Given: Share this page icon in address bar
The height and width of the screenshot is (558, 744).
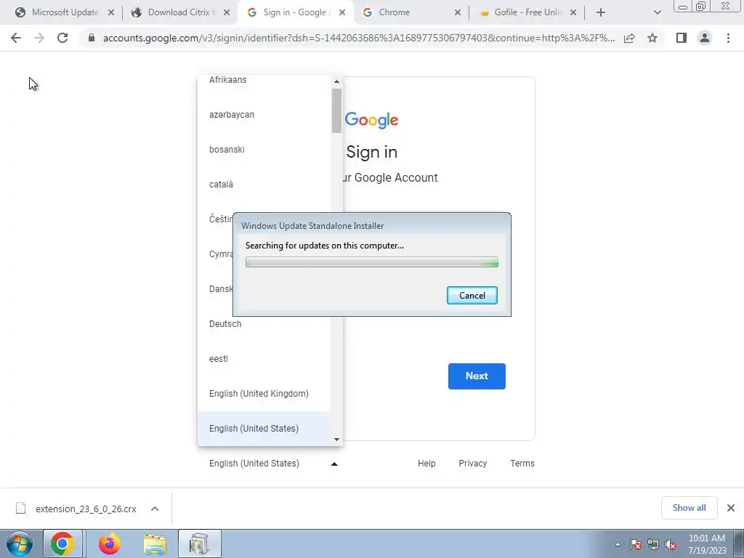Looking at the screenshot, I should [629, 38].
